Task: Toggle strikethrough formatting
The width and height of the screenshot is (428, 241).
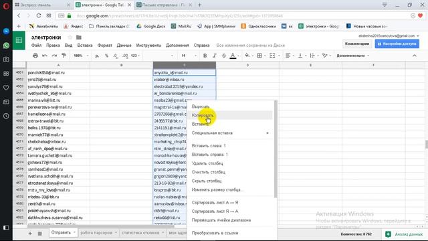Action: (224, 56)
